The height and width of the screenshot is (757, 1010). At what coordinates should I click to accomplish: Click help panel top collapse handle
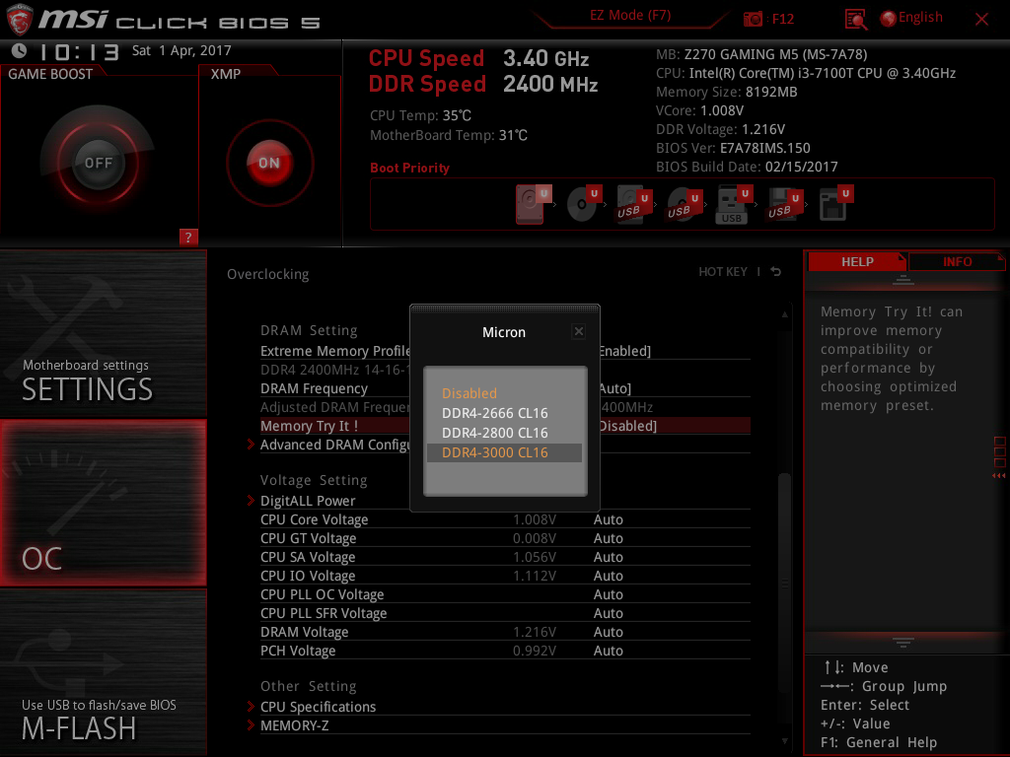(x=902, y=279)
